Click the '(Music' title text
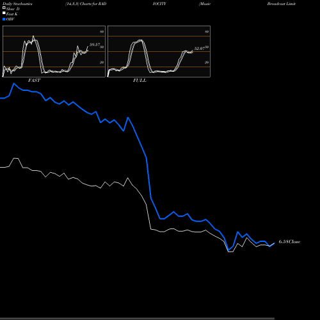The width and height of the screenshot is (320, 320). pos(205,4)
